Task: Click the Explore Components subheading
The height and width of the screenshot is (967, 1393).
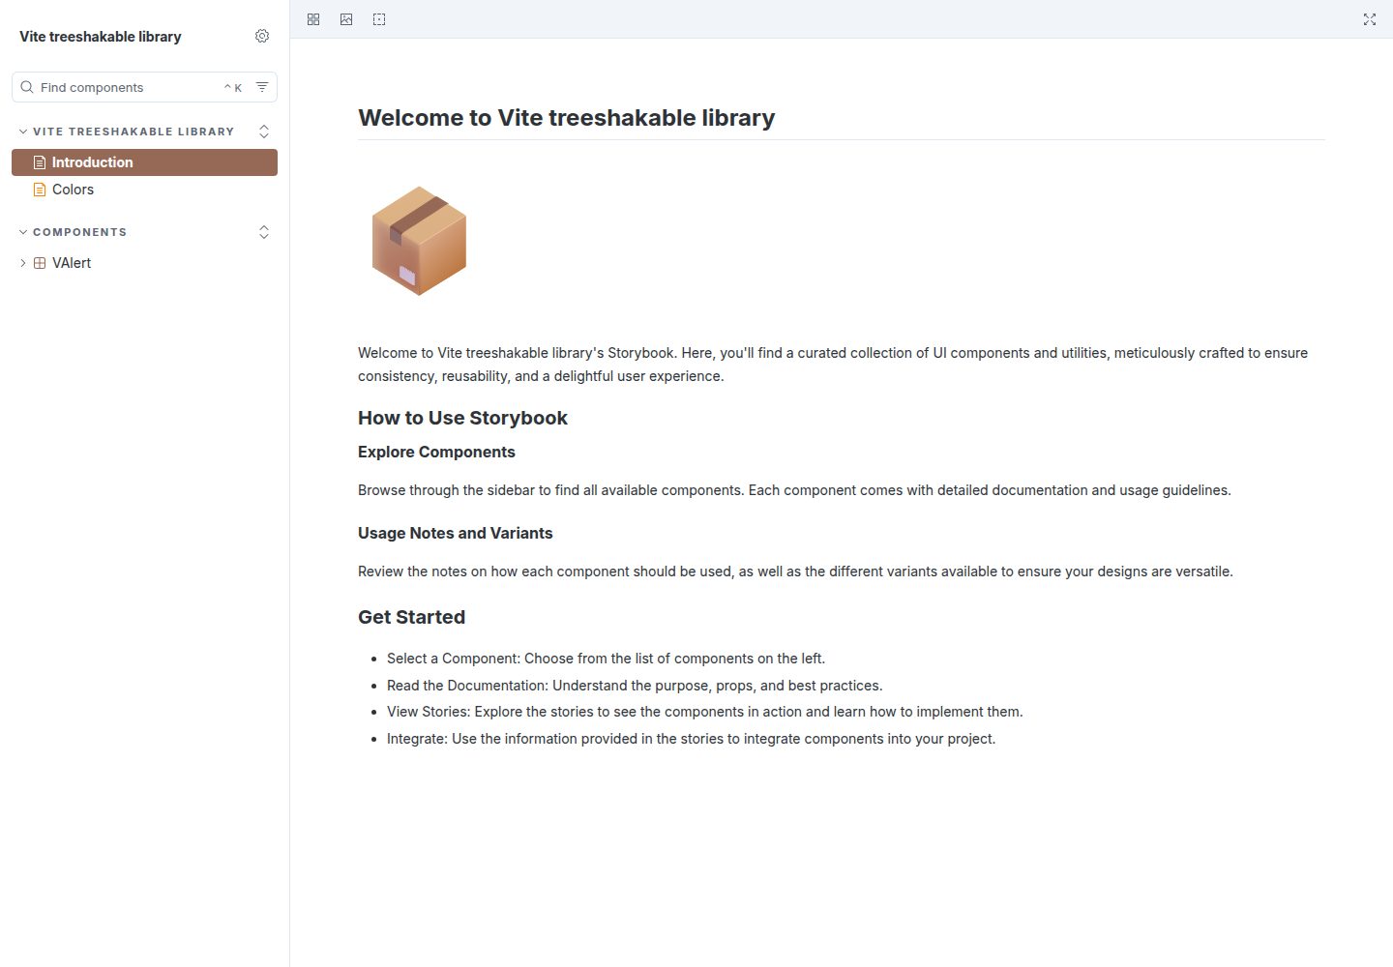Action: [436, 452]
